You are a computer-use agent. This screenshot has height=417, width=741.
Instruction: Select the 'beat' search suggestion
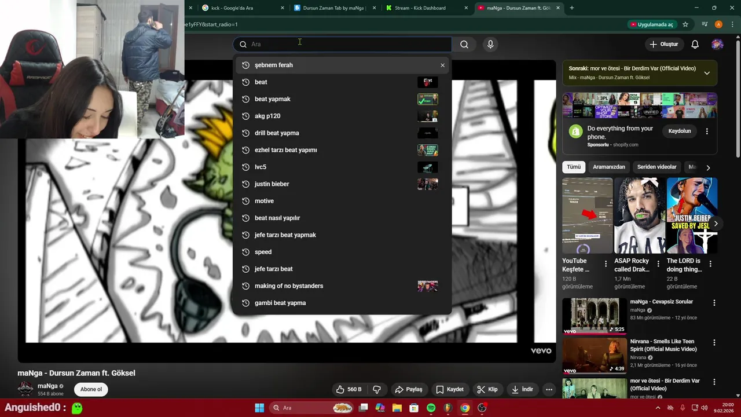pos(342,82)
